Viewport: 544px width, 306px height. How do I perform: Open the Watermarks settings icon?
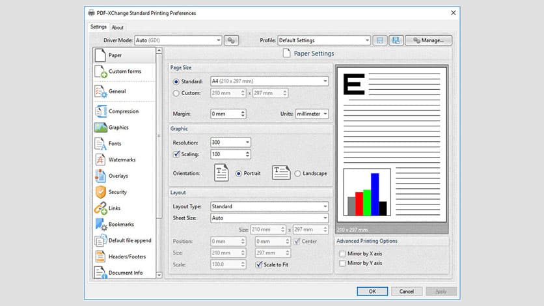tap(100, 160)
